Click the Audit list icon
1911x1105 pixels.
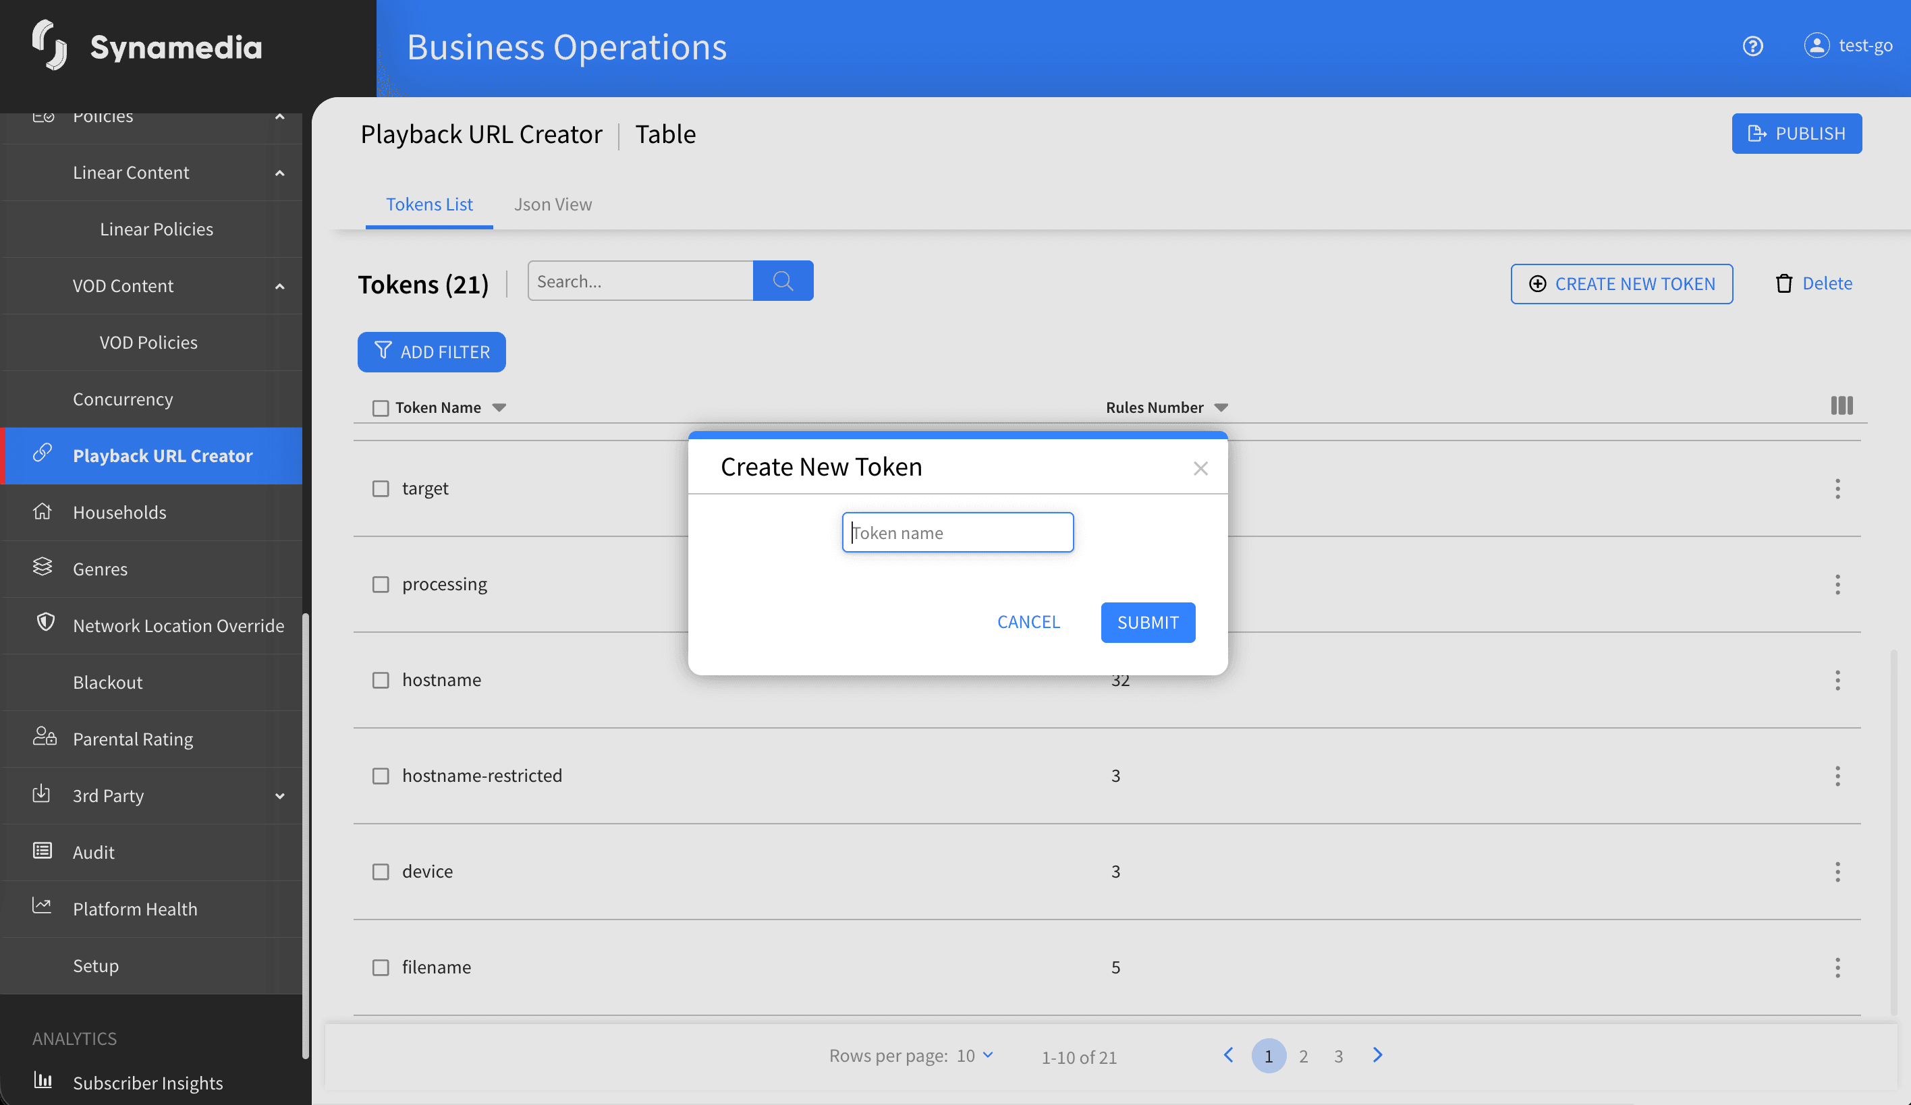pyautogui.click(x=43, y=851)
